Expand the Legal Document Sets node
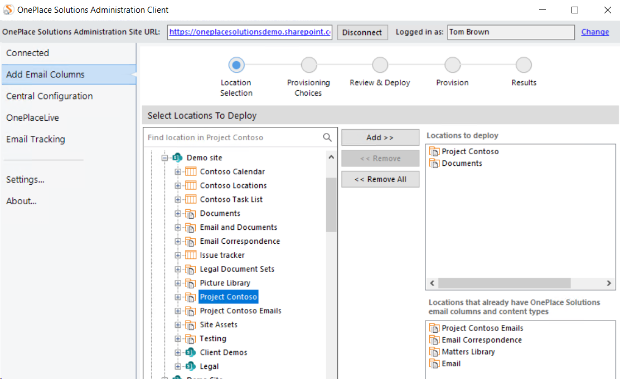Viewport: 620px width, 379px height. (x=178, y=269)
